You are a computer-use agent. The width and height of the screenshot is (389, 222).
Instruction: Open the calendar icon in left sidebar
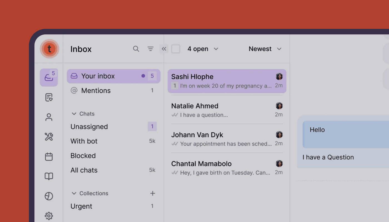[x=49, y=157]
